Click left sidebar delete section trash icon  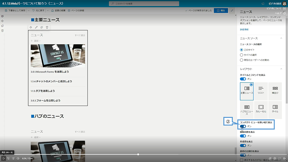pos(2,31)
